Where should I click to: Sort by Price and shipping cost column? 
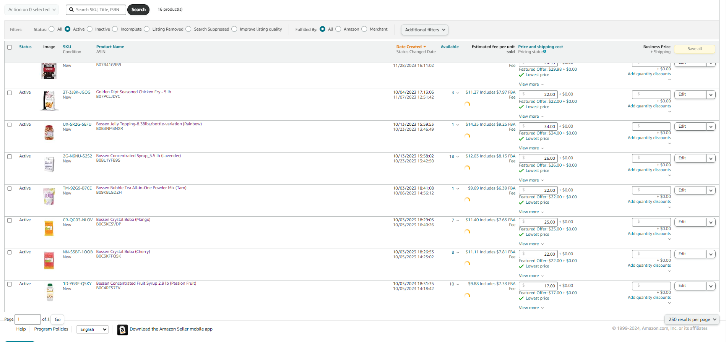541,47
